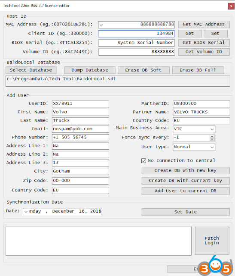Screen dimensions: 235x276
Task: Click the PartnerID field
Action: 201,103
